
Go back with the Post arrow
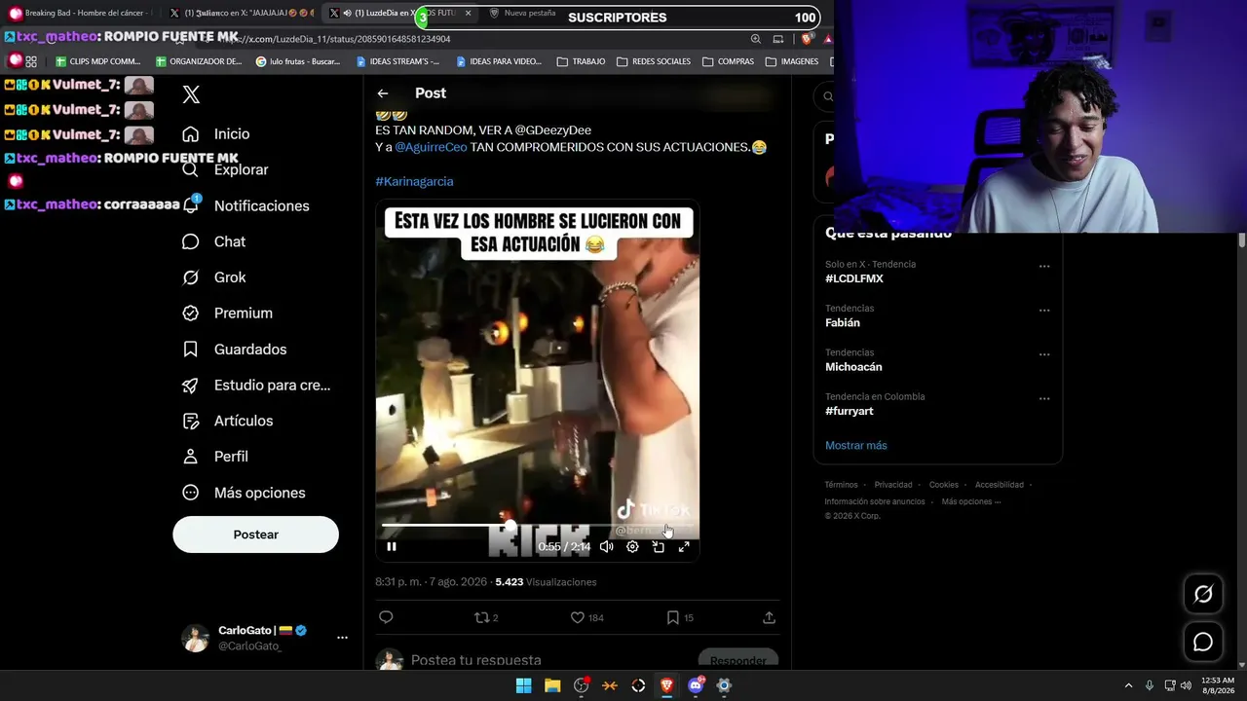383,93
